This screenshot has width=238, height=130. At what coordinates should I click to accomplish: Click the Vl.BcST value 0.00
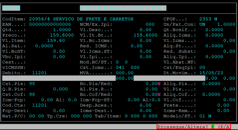coord(59,51)
